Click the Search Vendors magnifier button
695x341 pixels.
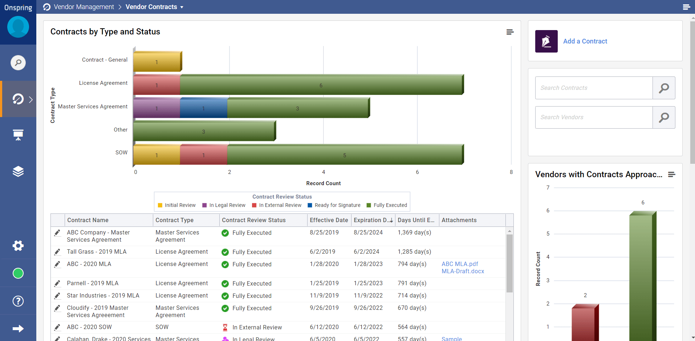[664, 117]
